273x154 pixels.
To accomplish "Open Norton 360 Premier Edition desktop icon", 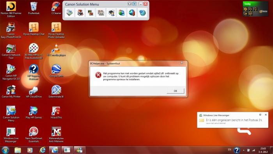I will [11, 10].
